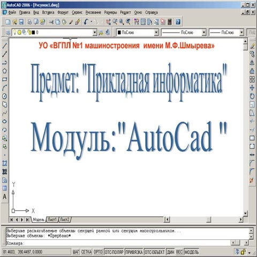Open the status bar tray menu arrow
The height and width of the screenshot is (257, 257).
pyautogui.click(x=250, y=253)
